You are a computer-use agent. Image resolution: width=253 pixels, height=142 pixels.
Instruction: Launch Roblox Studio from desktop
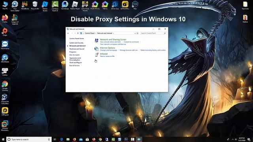(45, 6)
